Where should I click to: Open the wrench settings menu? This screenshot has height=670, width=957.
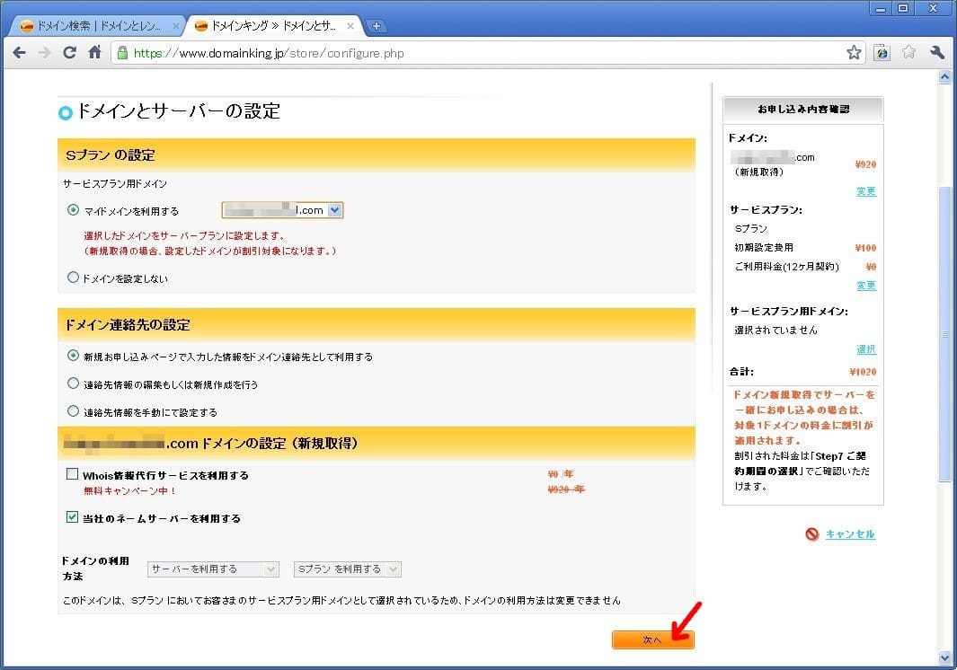[937, 53]
